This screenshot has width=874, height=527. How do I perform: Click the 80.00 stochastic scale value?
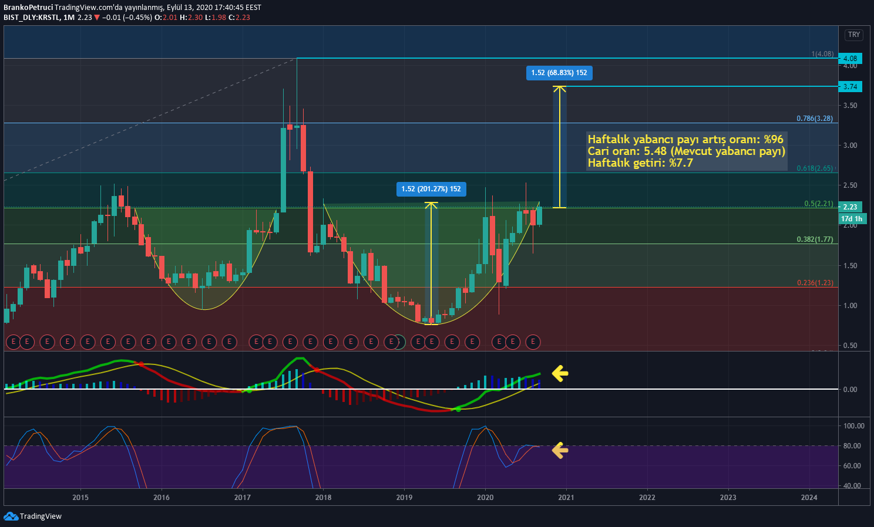(852, 446)
